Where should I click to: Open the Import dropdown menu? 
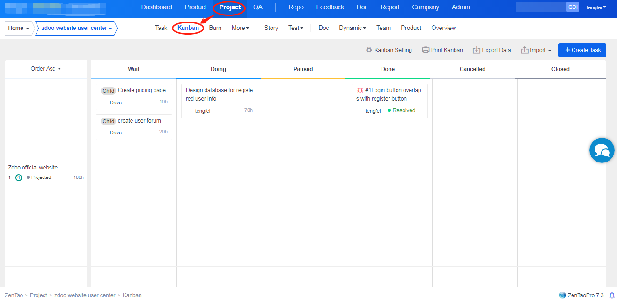(536, 50)
